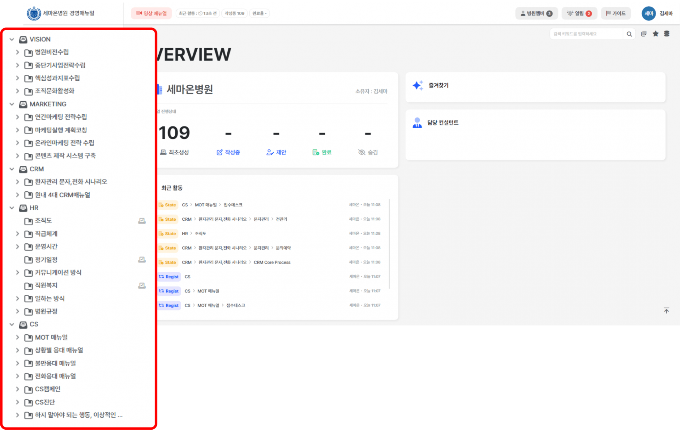Image resolution: width=680 pixels, height=430 pixels.
Task: Click the 세마 user avatar circle
Action: 648,13
